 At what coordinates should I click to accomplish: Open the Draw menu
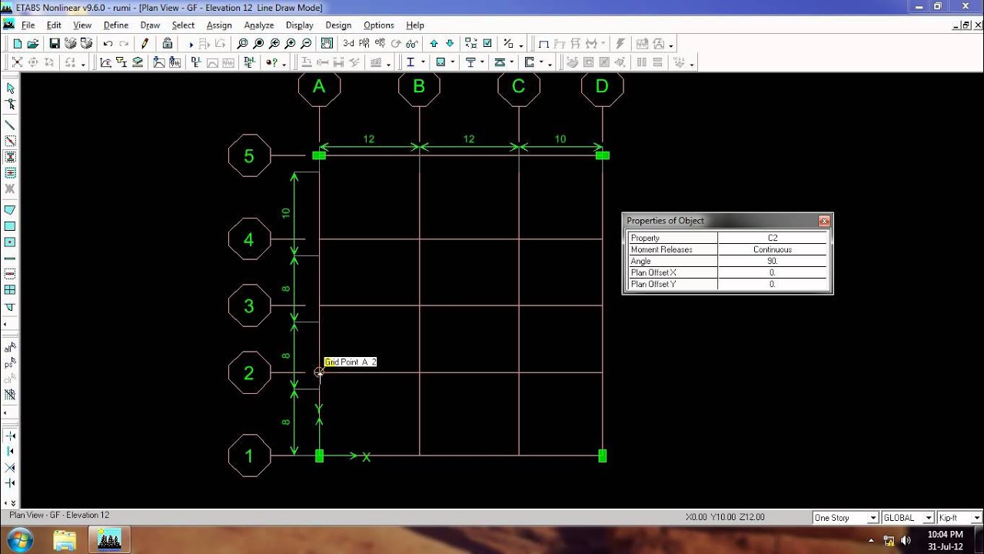[150, 25]
